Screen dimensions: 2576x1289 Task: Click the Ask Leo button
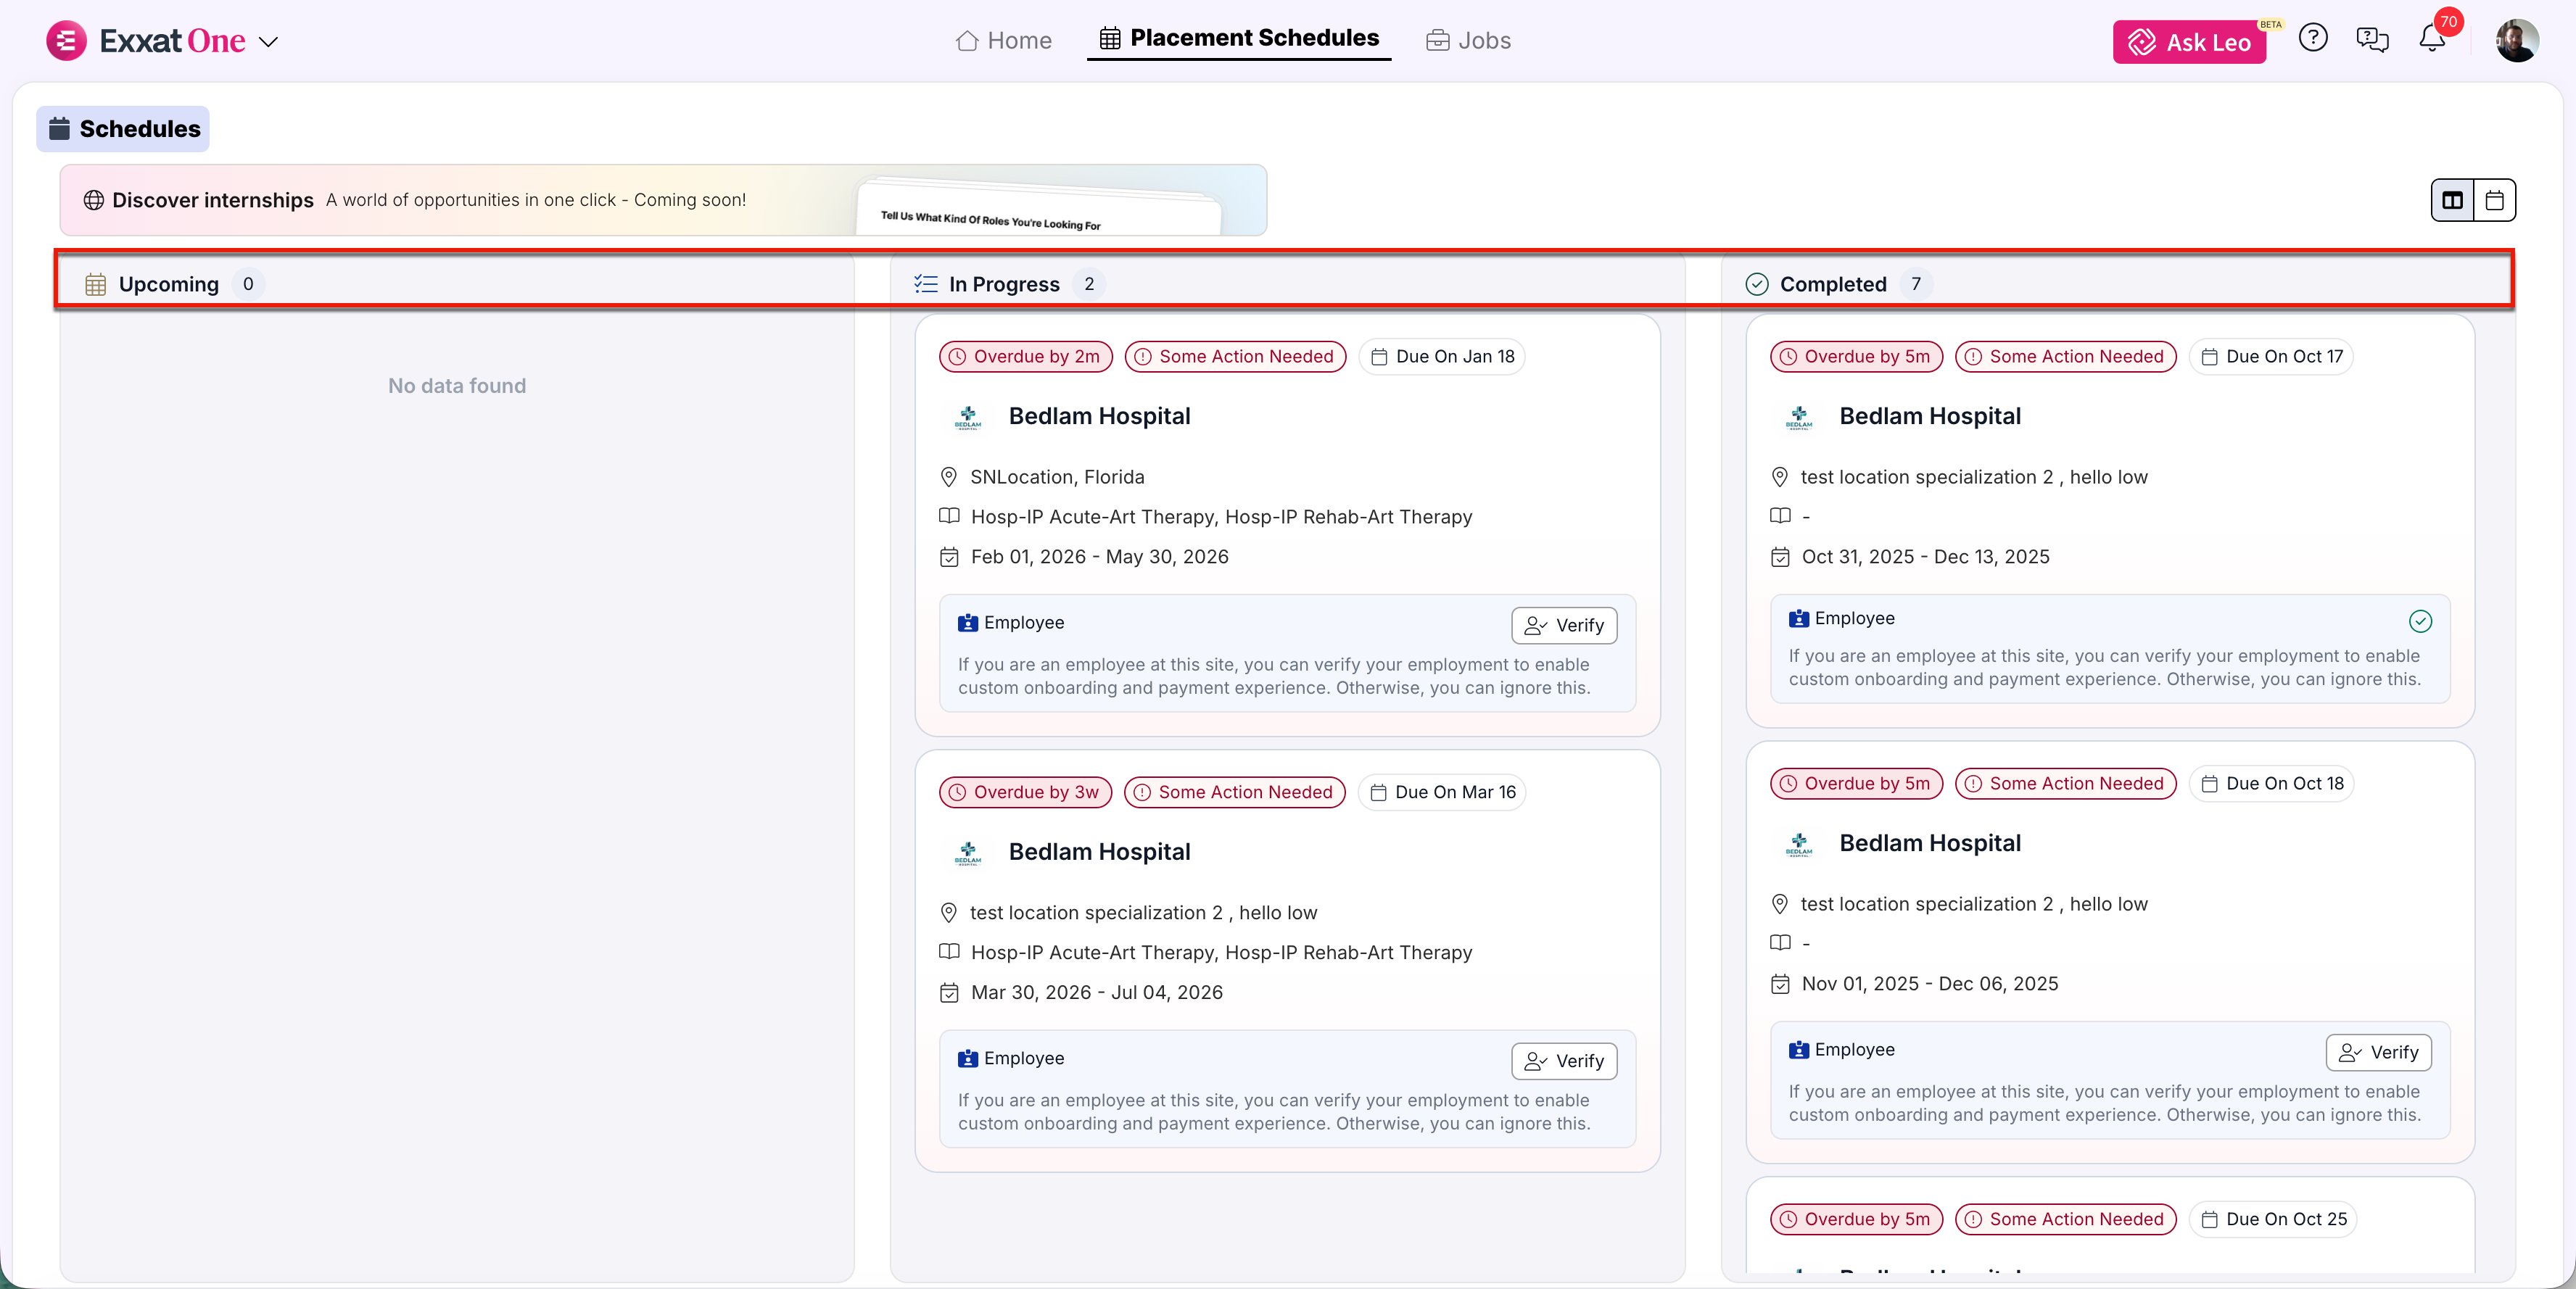point(2189,42)
